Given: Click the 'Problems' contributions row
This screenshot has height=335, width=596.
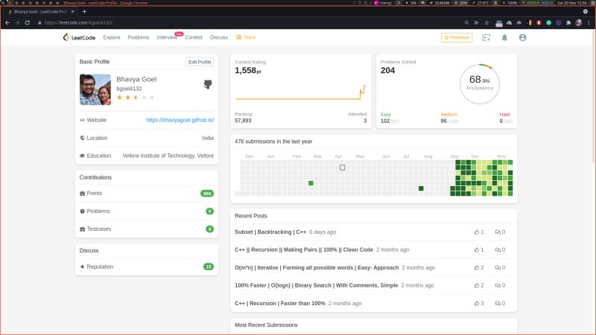Looking at the screenshot, I should coord(147,211).
